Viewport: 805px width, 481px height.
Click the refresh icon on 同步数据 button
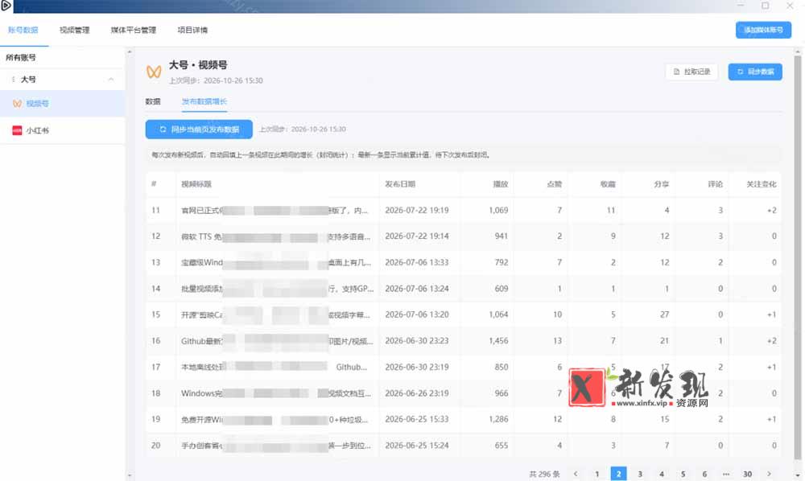click(x=740, y=72)
